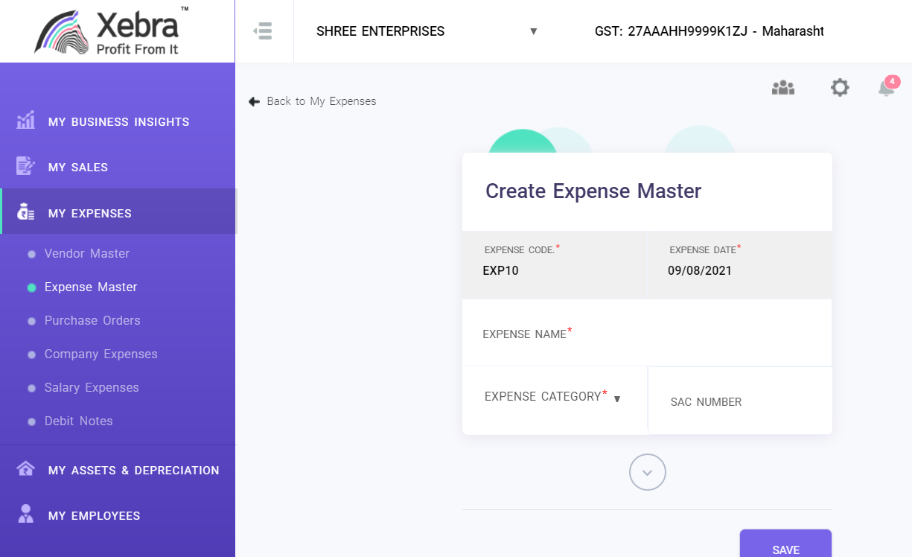This screenshot has width=912, height=557.
Task: Click the My Sales document icon
Action: [x=25, y=167]
